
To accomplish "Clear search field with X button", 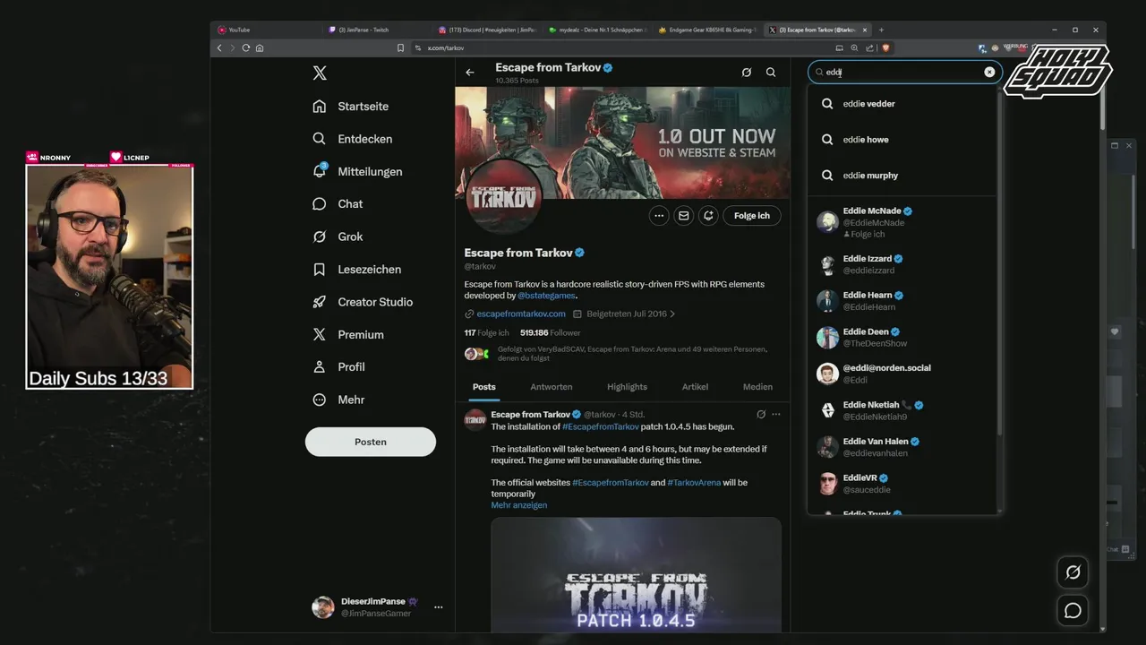I will [x=989, y=73].
